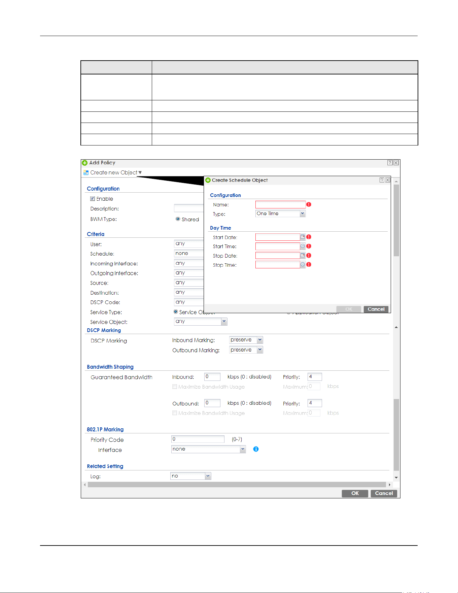Click the schedule Name input field
The height and width of the screenshot is (593, 458).
point(280,204)
